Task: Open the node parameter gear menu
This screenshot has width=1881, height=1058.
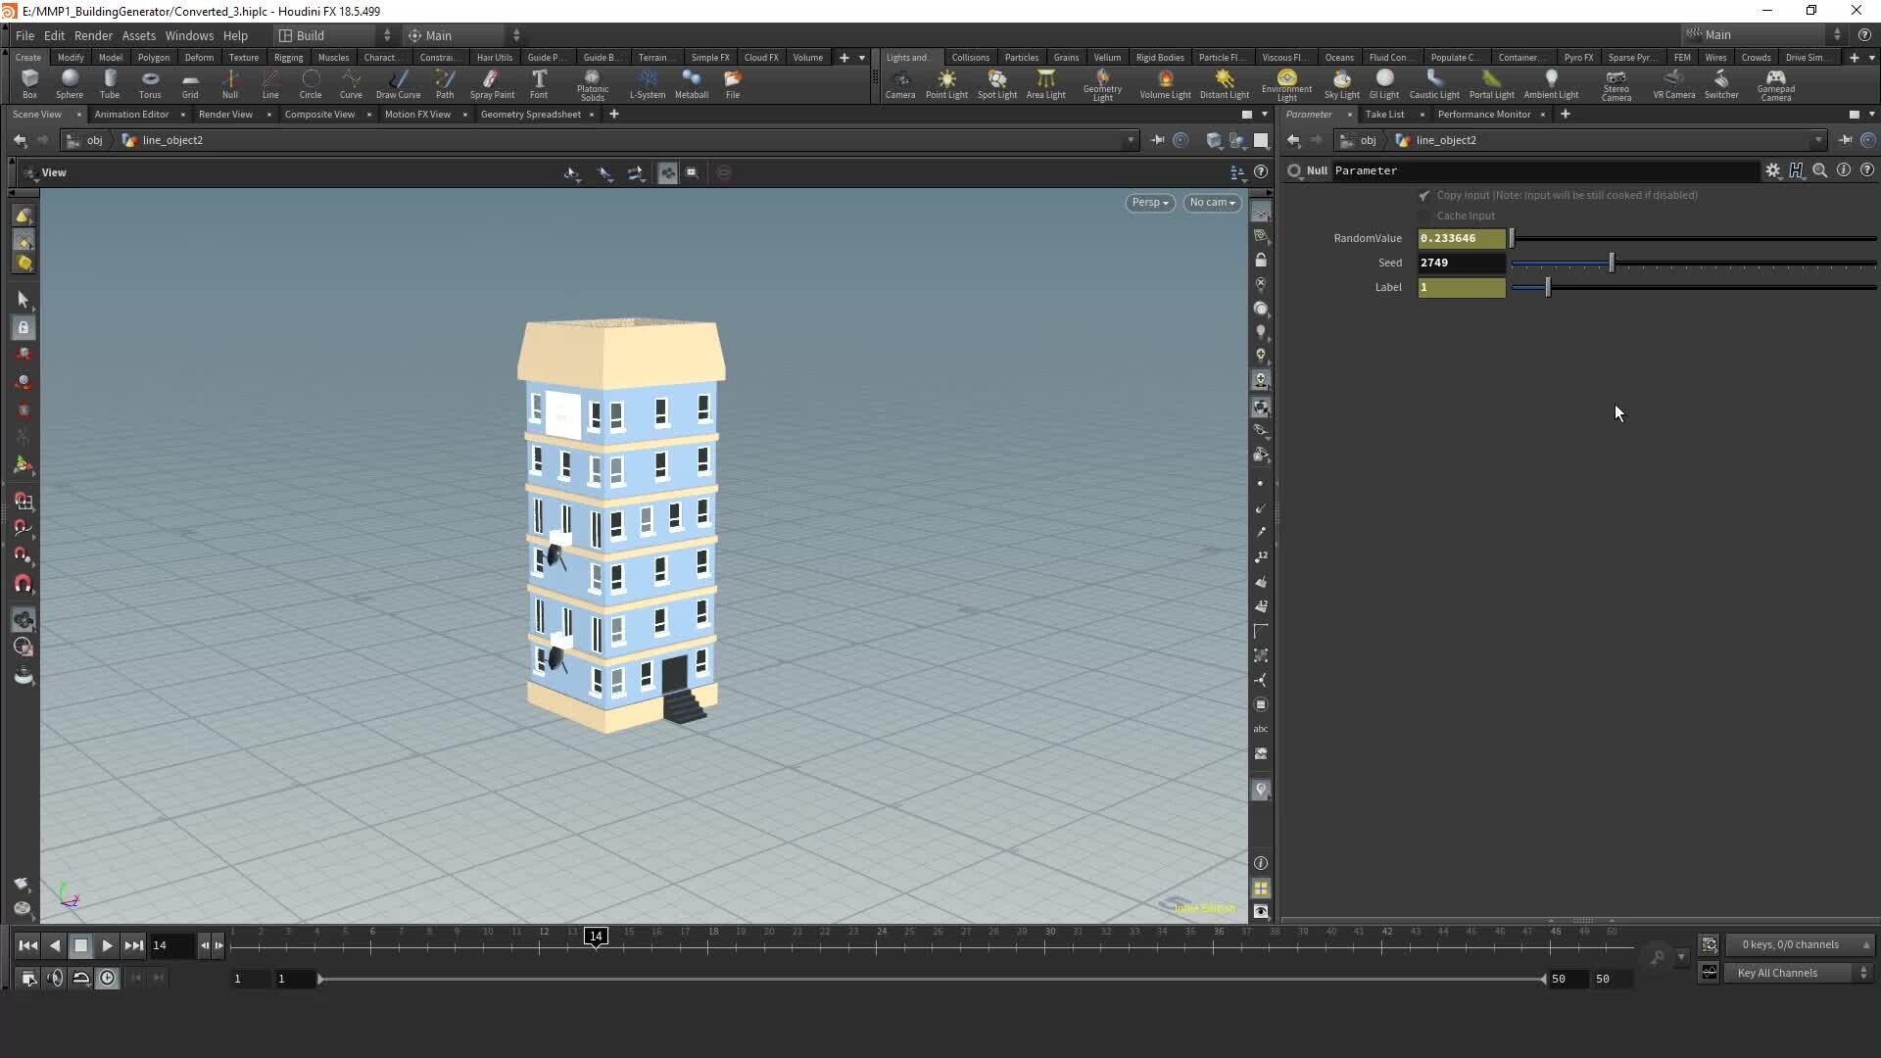Action: click(x=1774, y=169)
